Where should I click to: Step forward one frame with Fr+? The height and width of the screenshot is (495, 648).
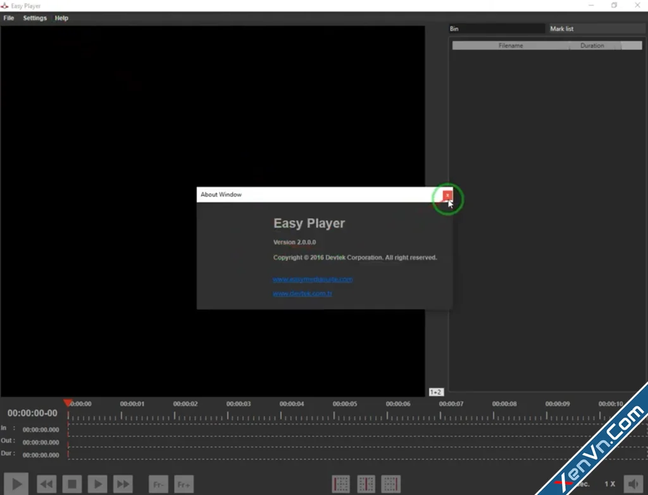pyautogui.click(x=184, y=484)
